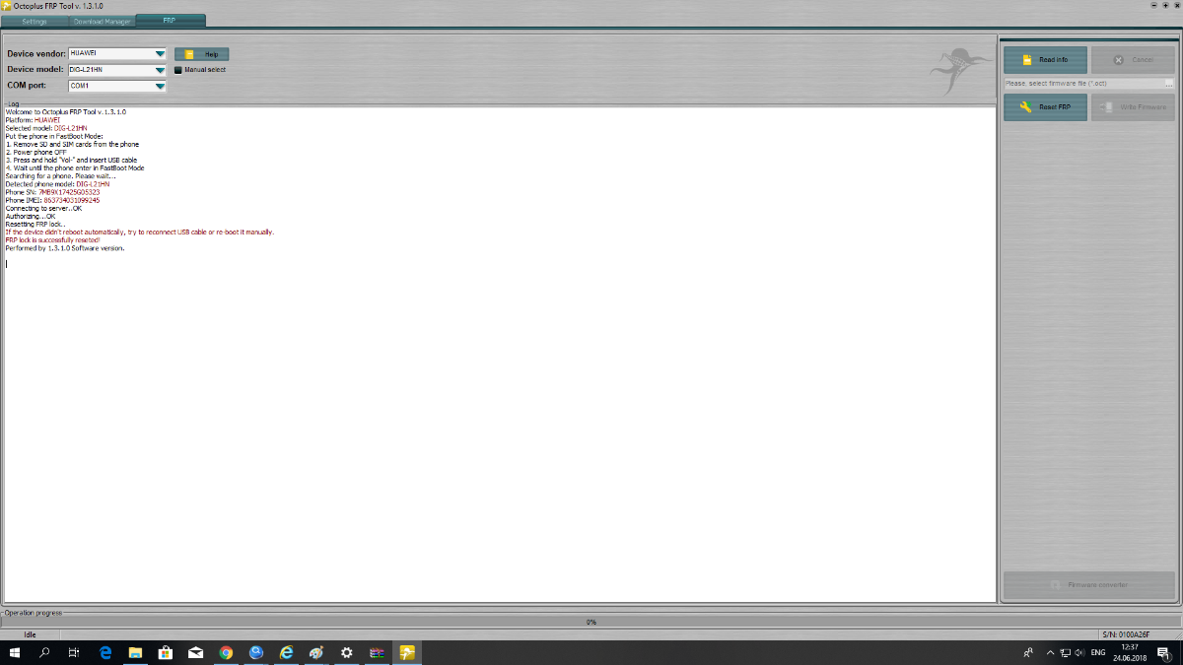Viewport: 1183px width, 665px height.
Task: Open the network status tray icon
Action: tap(1066, 652)
